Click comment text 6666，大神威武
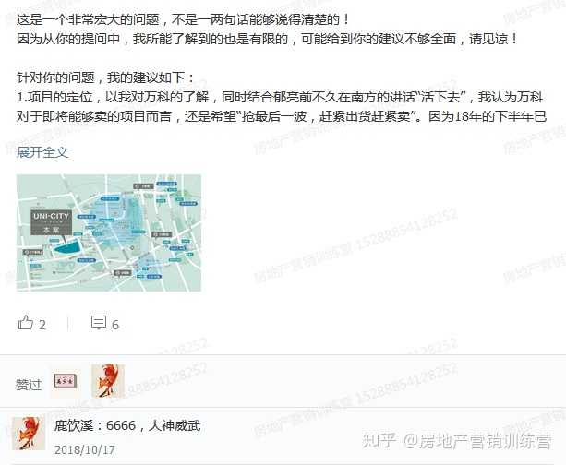566x465 pixels. [x=153, y=425]
